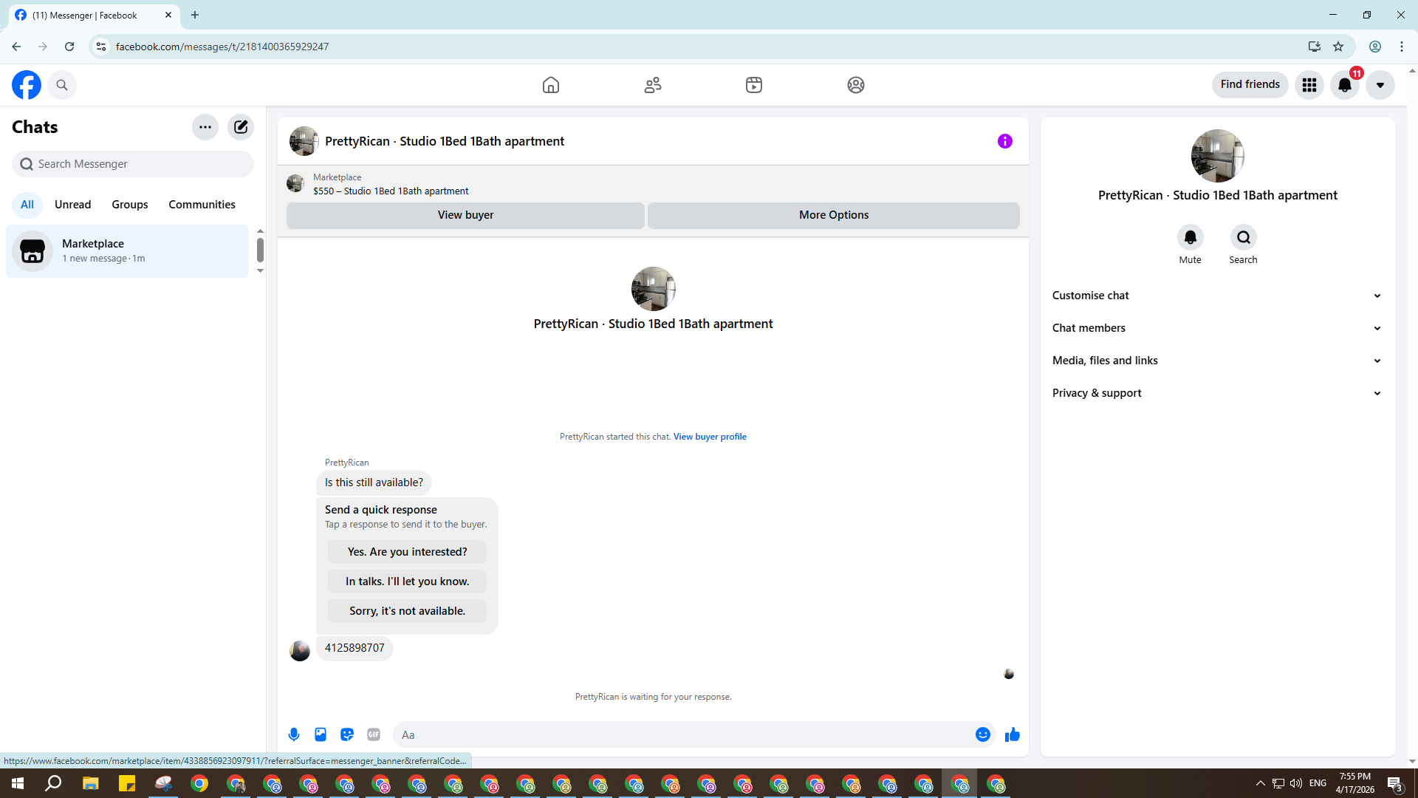
Task: Attach a photo with the image icon
Action: pyautogui.click(x=321, y=734)
